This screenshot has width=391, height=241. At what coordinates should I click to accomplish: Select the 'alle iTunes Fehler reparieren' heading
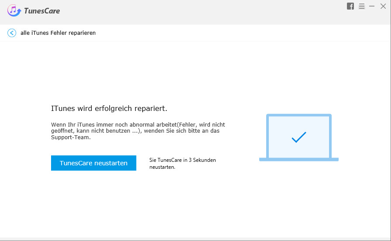(x=58, y=33)
